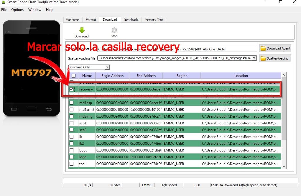
Task: Check the md1dsp checkbox
Action: click(71, 103)
